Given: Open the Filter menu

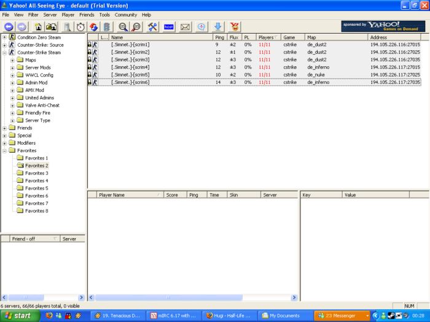Looking at the screenshot, I should coord(33,15).
